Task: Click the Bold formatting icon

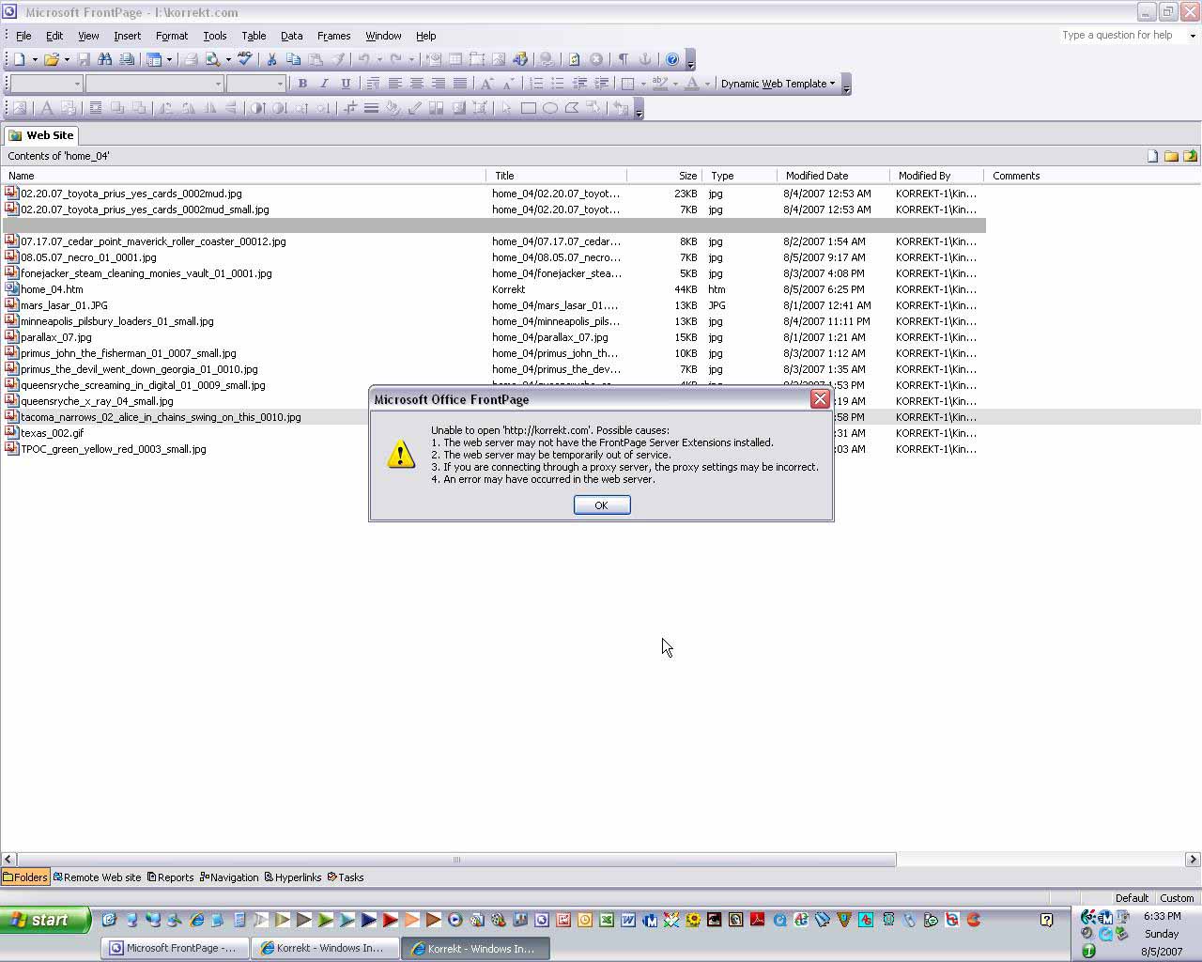Action: click(302, 84)
